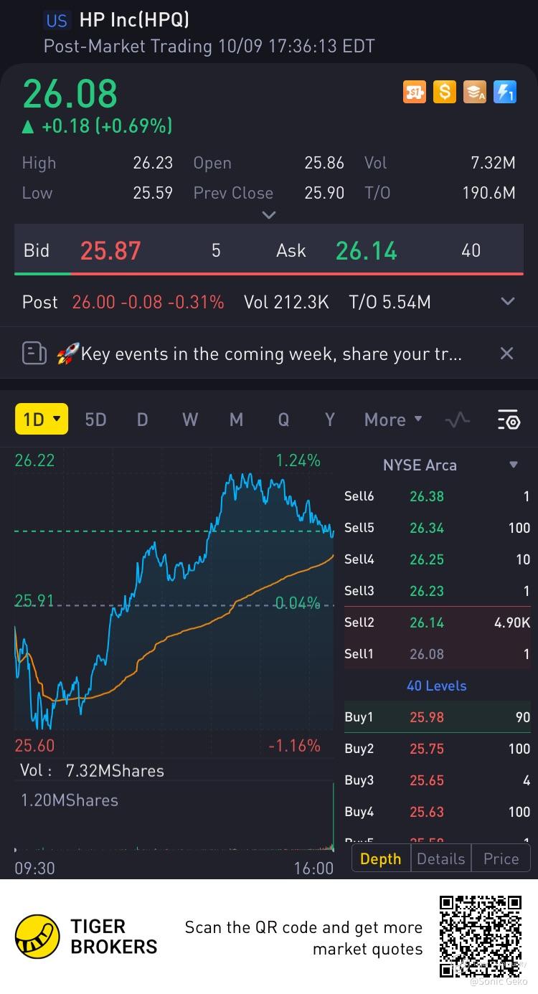The height and width of the screenshot is (994, 538).
Task: Open the key events notes icon
Action: click(34, 353)
